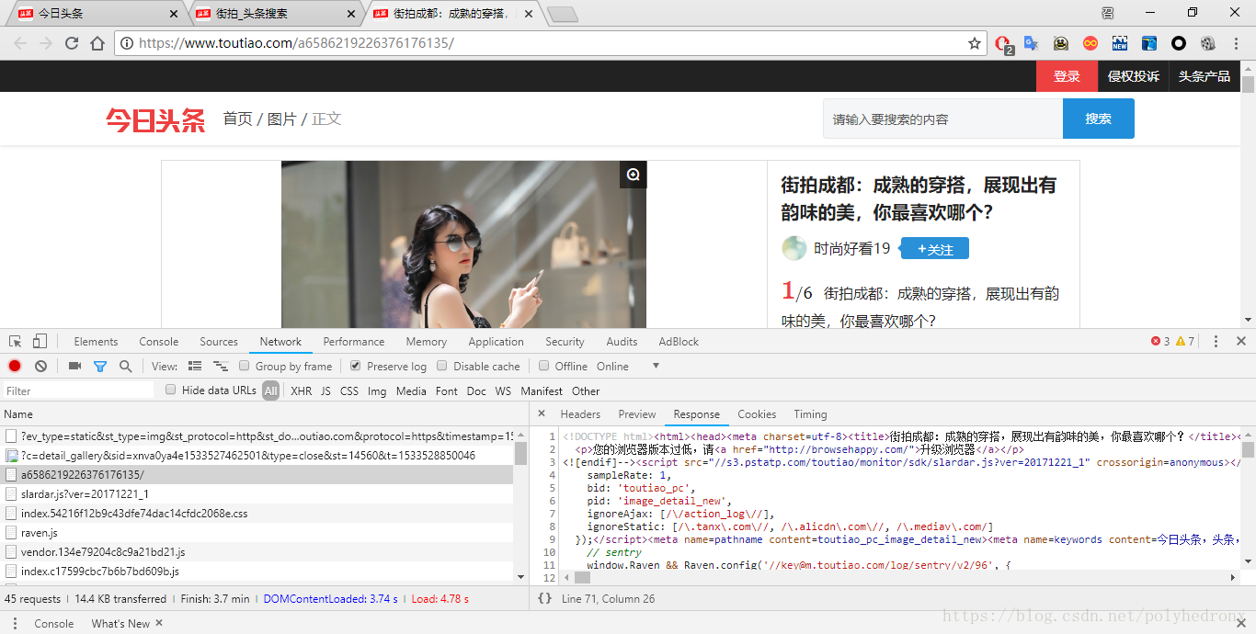
Task: Click the browser back arrow
Action: click(x=20, y=43)
